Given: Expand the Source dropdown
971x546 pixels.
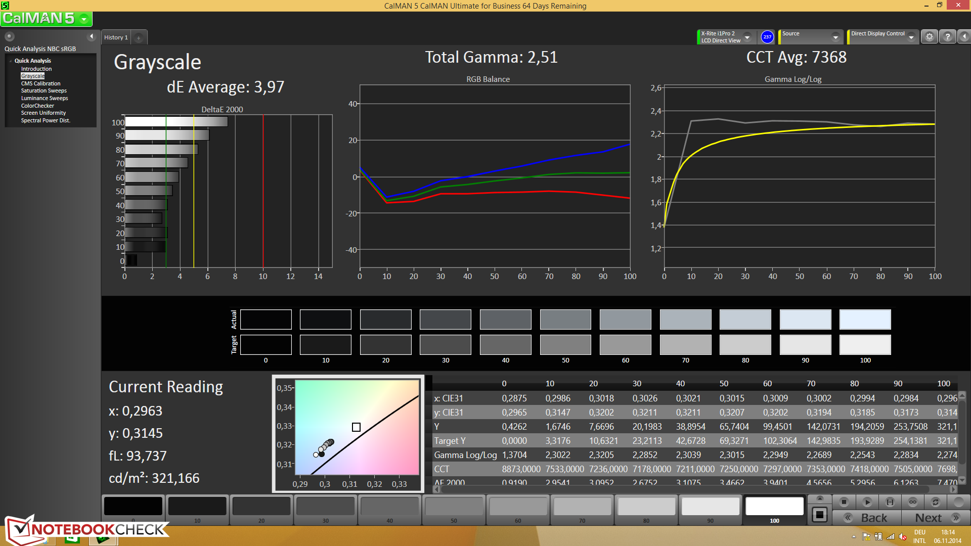Looking at the screenshot, I should point(835,37).
